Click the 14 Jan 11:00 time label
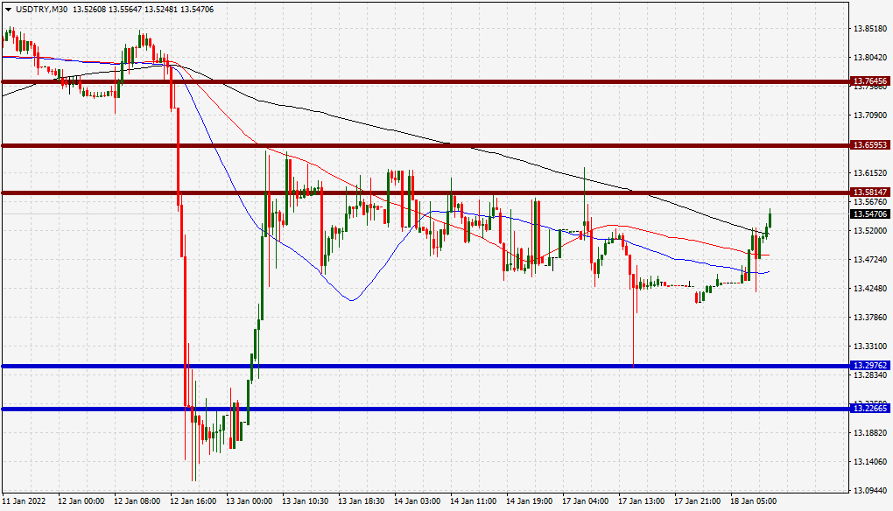The height and width of the screenshot is (511, 893). click(x=473, y=501)
